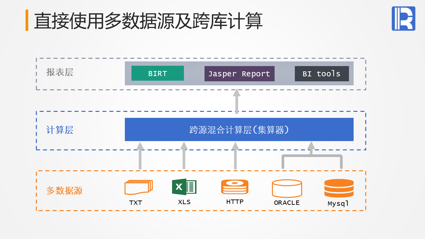Click the slide title 直接使用多数据源及跨库计算
Screen dimensions: 425x239
[x=148, y=21]
